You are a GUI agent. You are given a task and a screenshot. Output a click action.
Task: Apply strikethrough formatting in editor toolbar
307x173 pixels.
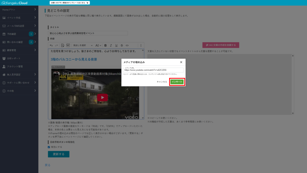(122, 45)
